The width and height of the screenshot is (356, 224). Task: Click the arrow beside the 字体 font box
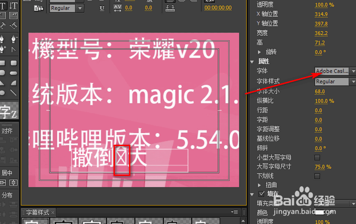tap(353, 71)
